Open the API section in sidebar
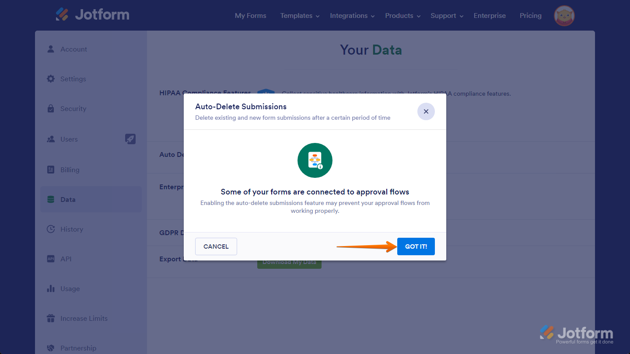Viewport: 630px width, 354px height. pyautogui.click(x=50, y=259)
